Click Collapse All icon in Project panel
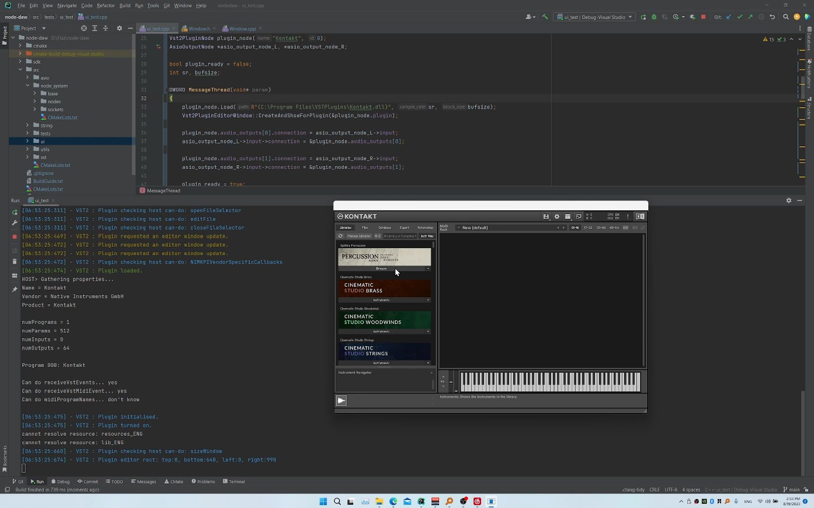The height and width of the screenshot is (508, 814). tap(105, 28)
